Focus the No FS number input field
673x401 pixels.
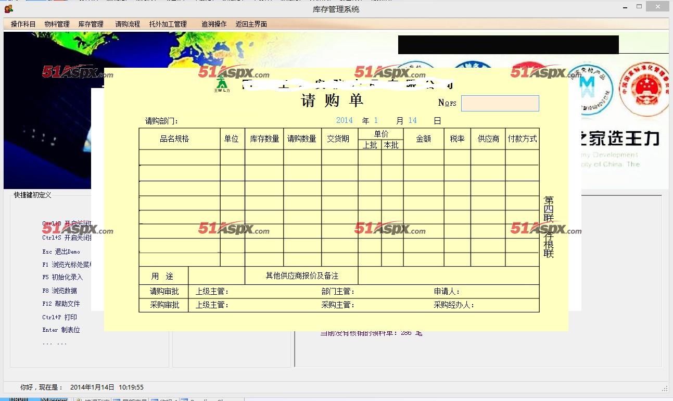[x=500, y=103]
